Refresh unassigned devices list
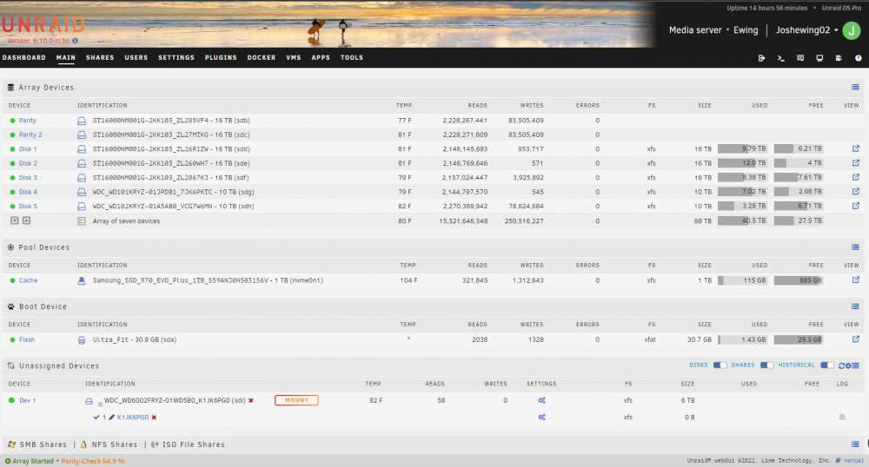This screenshot has height=467, width=869. [x=841, y=365]
